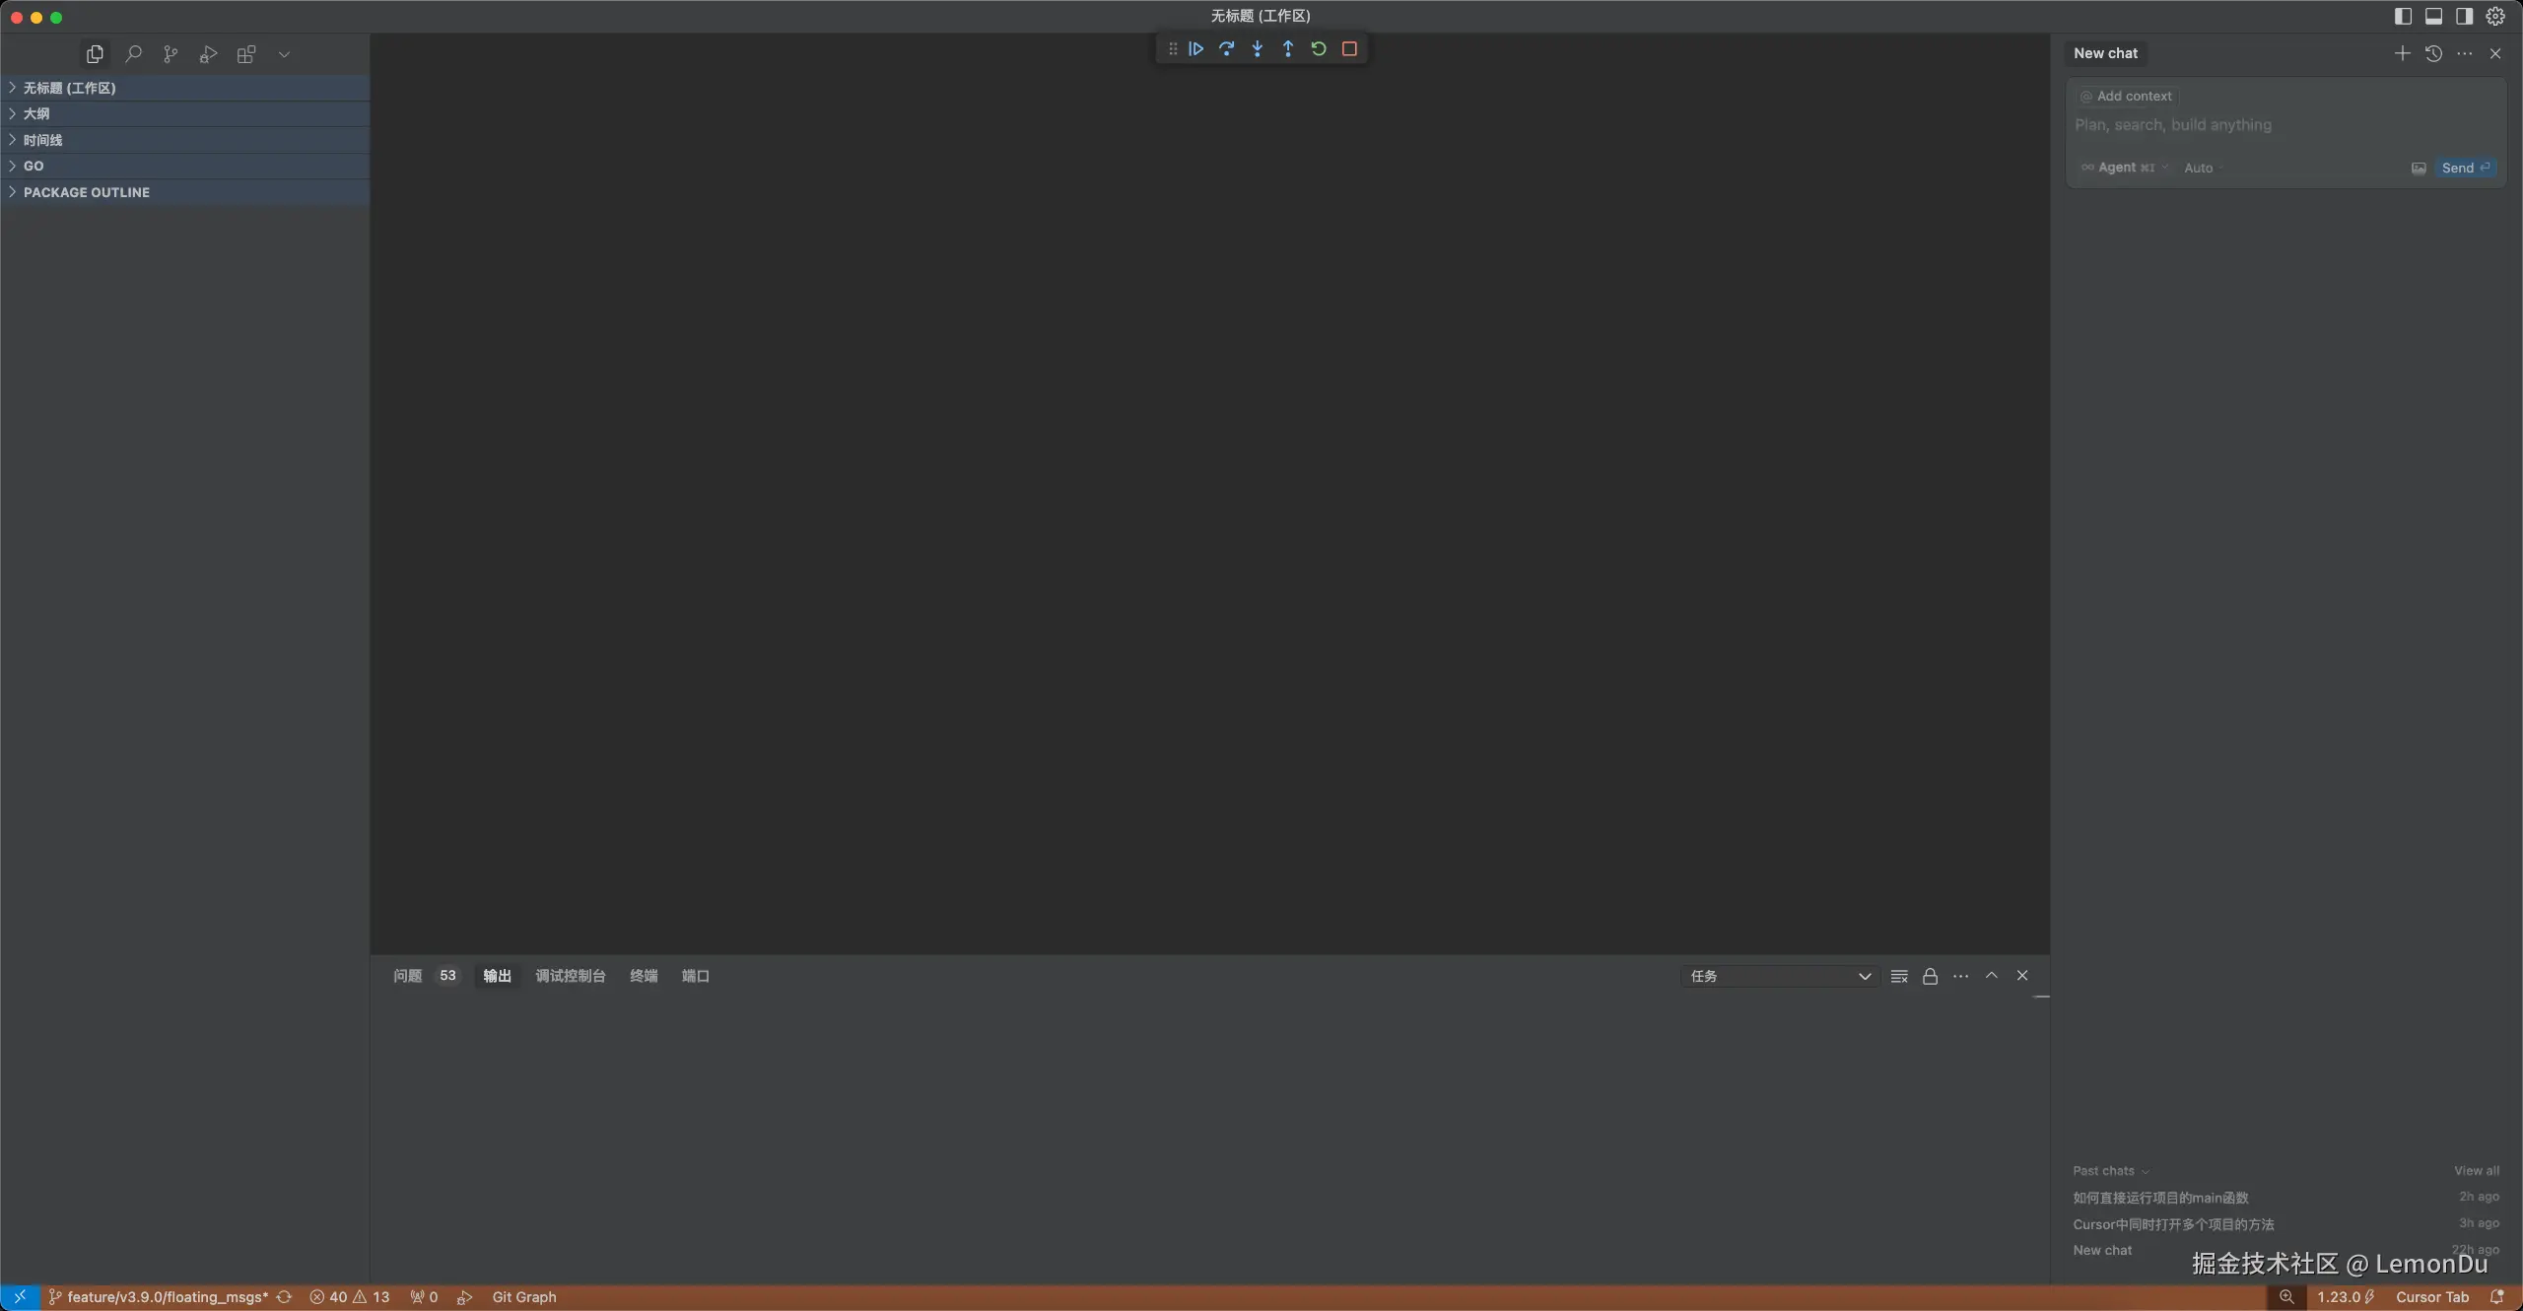Click the Send button in chat
2523x1311 pixels.
pos(2465,168)
